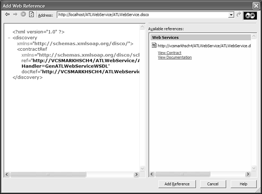Click the infinity-loop logo icon in the toolbar
This screenshot has width=262, height=194.
250,16
